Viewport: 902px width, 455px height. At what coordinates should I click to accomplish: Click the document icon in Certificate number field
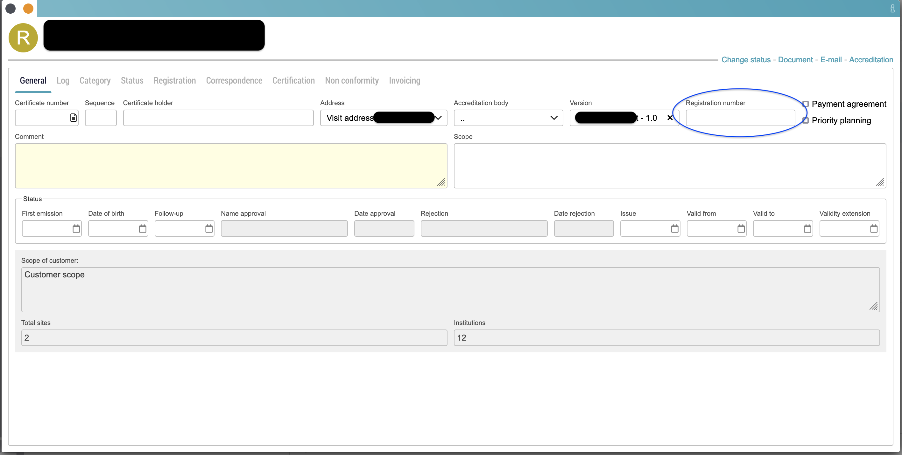[x=73, y=118]
